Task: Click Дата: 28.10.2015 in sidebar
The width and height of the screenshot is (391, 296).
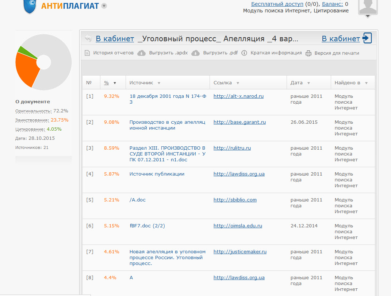Action: point(35,138)
